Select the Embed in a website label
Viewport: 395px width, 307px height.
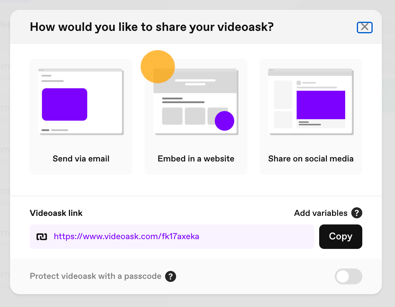[x=196, y=159]
